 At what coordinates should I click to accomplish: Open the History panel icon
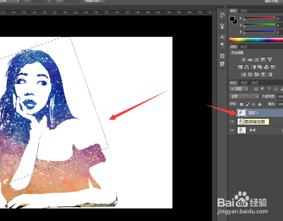[222, 15]
